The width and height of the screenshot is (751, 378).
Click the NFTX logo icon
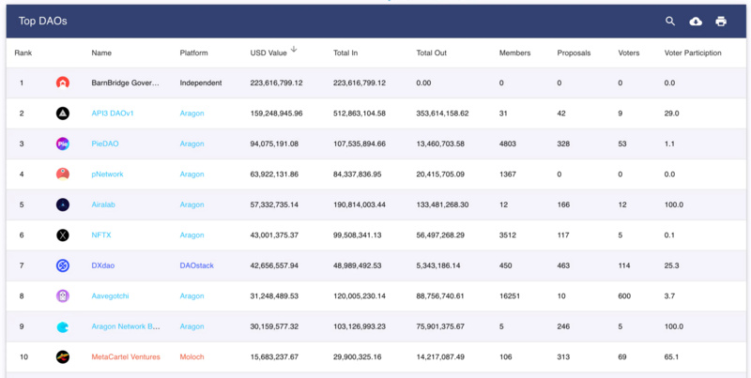pos(63,234)
